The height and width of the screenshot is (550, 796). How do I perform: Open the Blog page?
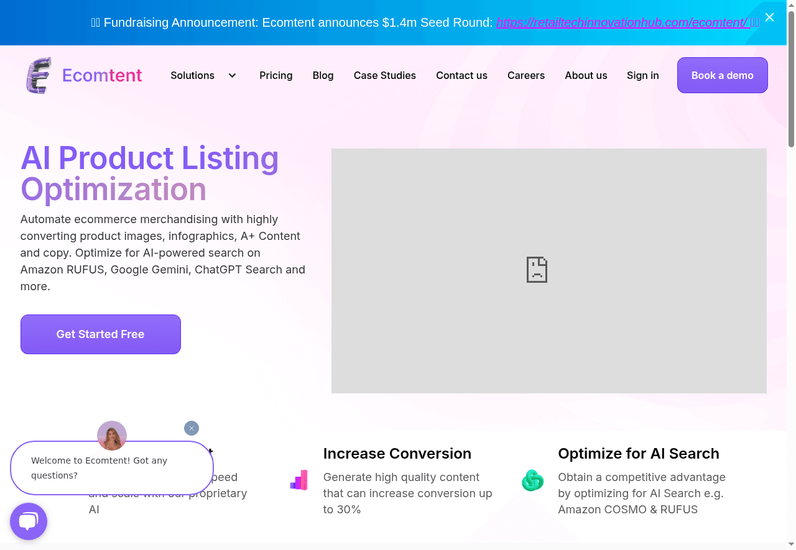click(x=323, y=76)
